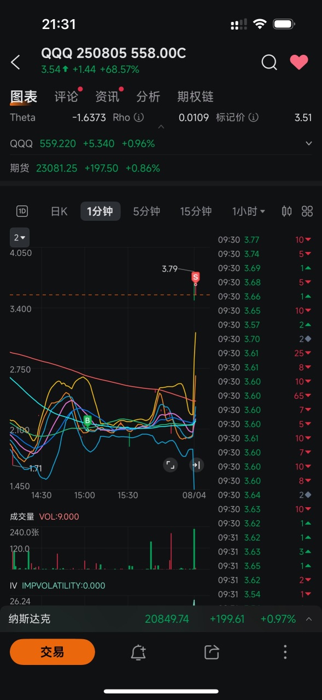The height and width of the screenshot is (700, 322).
Task: Tap the 成交量 volume indicator label
Action: pyautogui.click(x=22, y=517)
